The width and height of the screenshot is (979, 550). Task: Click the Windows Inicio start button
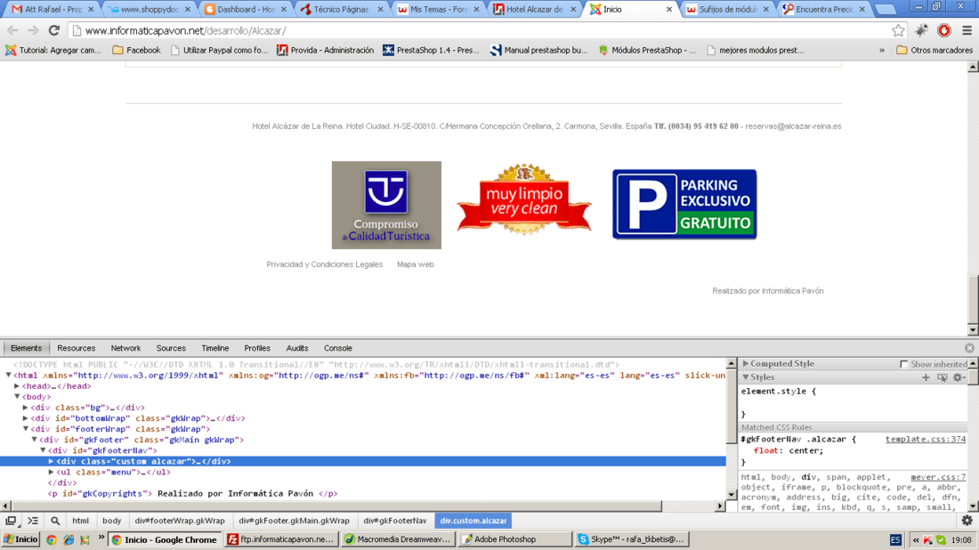click(x=20, y=539)
